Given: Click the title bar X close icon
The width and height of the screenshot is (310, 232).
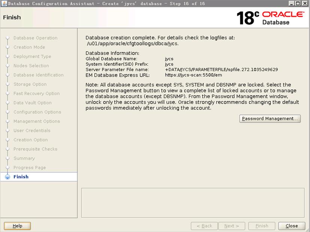Looking at the screenshot, I should click(x=305, y=3).
